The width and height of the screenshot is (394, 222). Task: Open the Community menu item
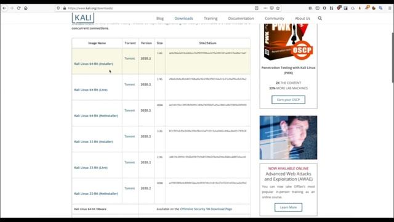click(x=275, y=18)
